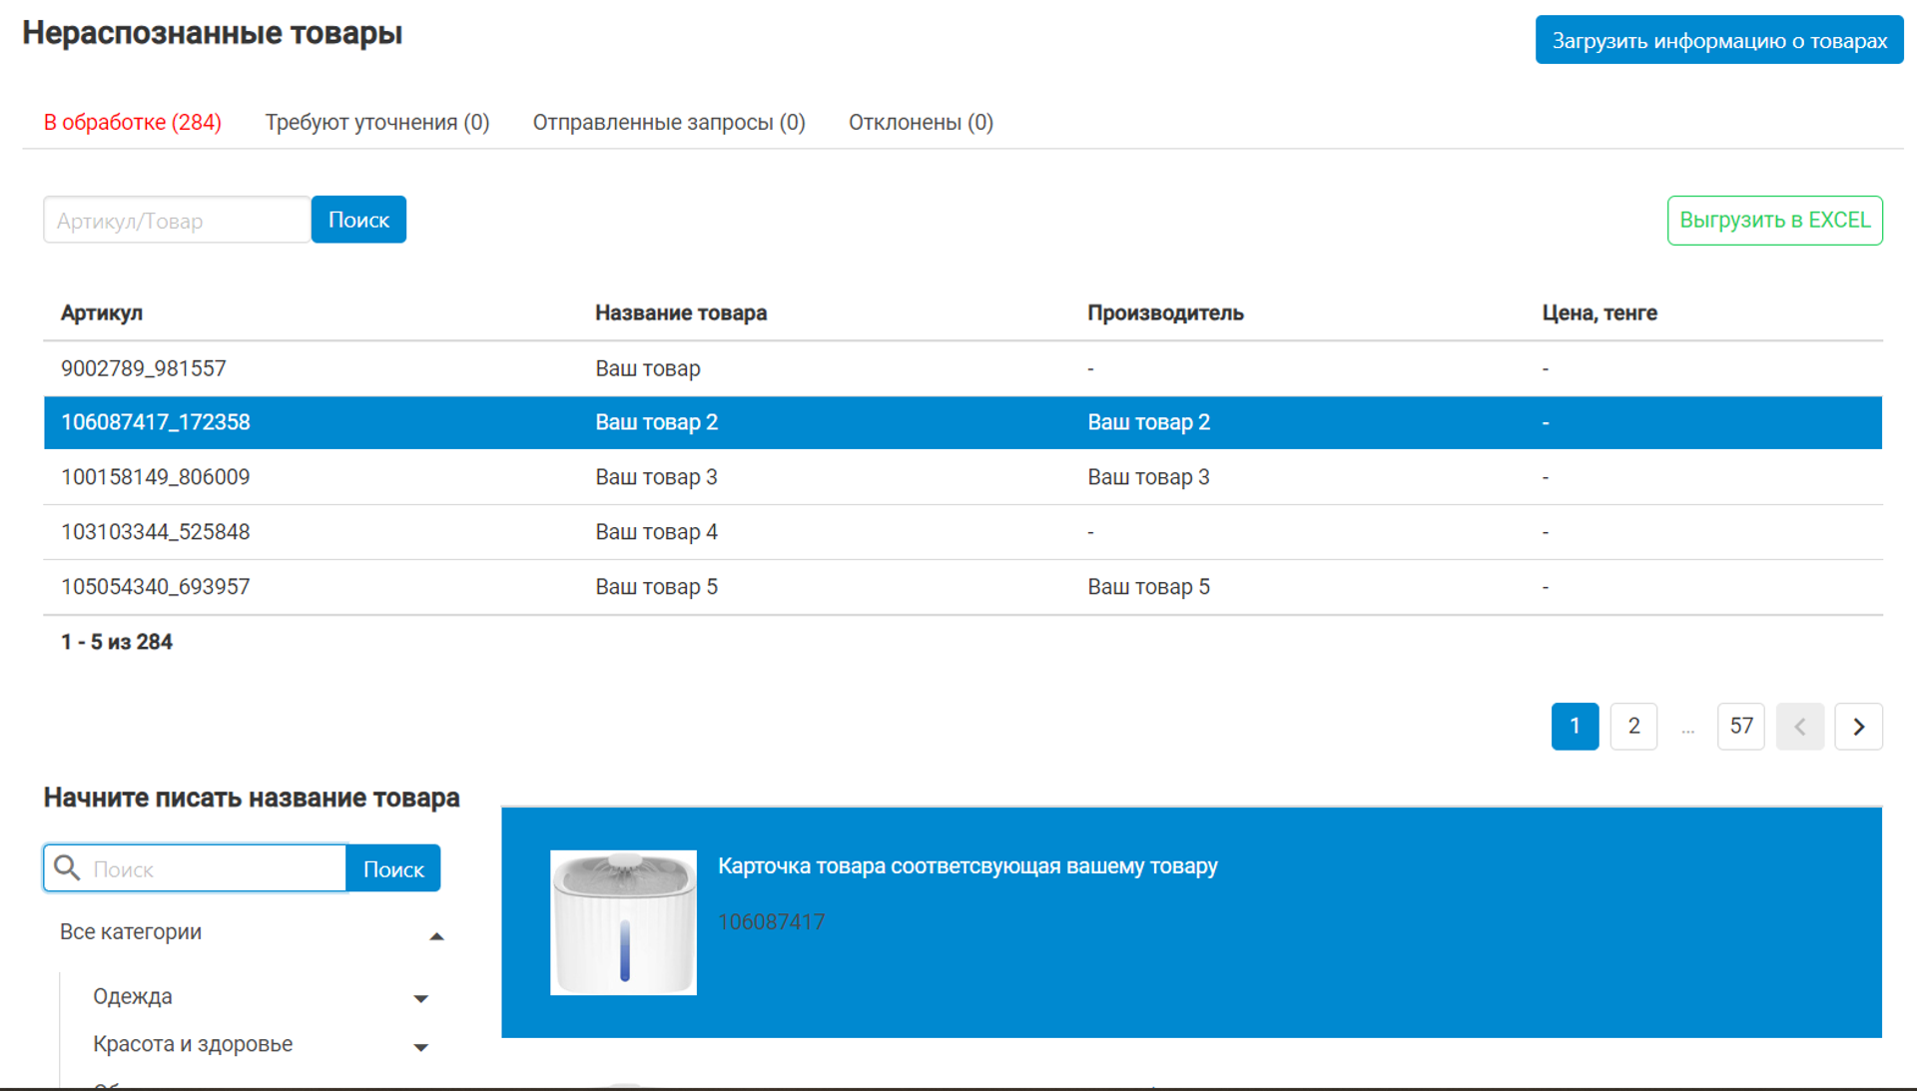Select the row with article 100158149_806009
The height and width of the screenshot is (1091, 1917).
156,477
